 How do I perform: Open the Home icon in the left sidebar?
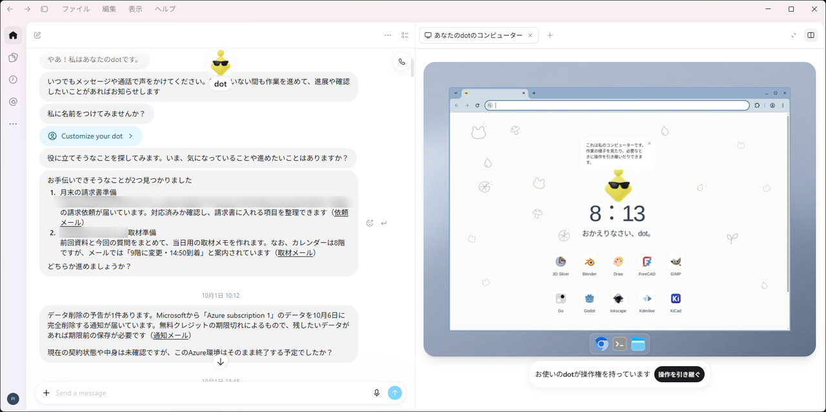pos(13,35)
